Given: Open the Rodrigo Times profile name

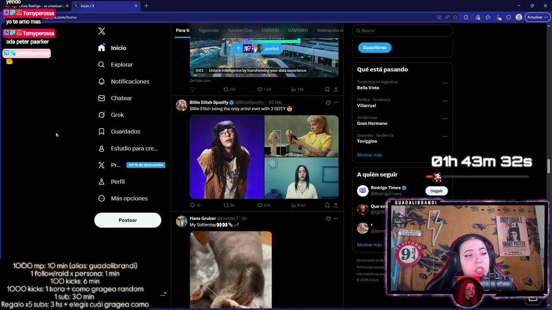Looking at the screenshot, I should coord(386,188).
